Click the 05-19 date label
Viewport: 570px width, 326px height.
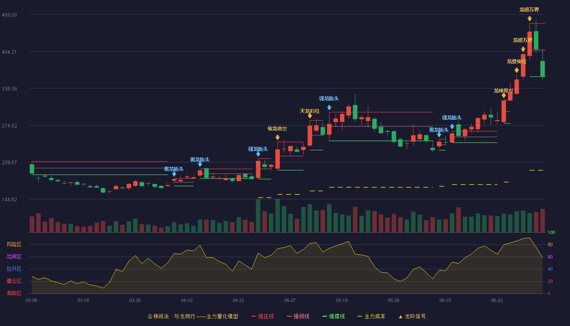342,300
